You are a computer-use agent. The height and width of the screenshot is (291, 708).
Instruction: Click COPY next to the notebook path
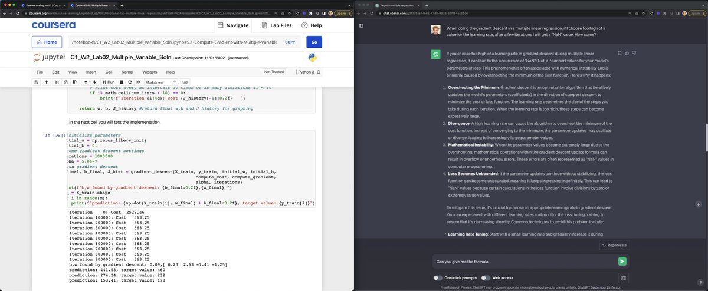click(290, 42)
